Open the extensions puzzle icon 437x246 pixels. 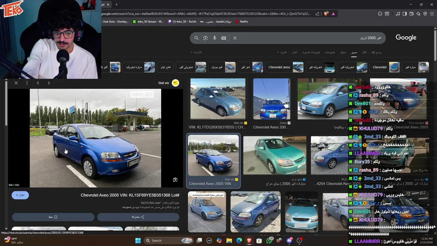[380, 14]
